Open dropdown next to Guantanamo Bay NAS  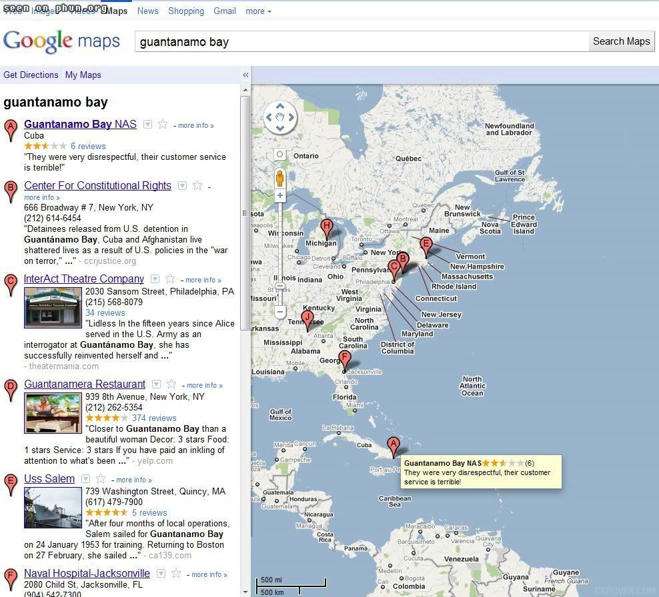148,125
